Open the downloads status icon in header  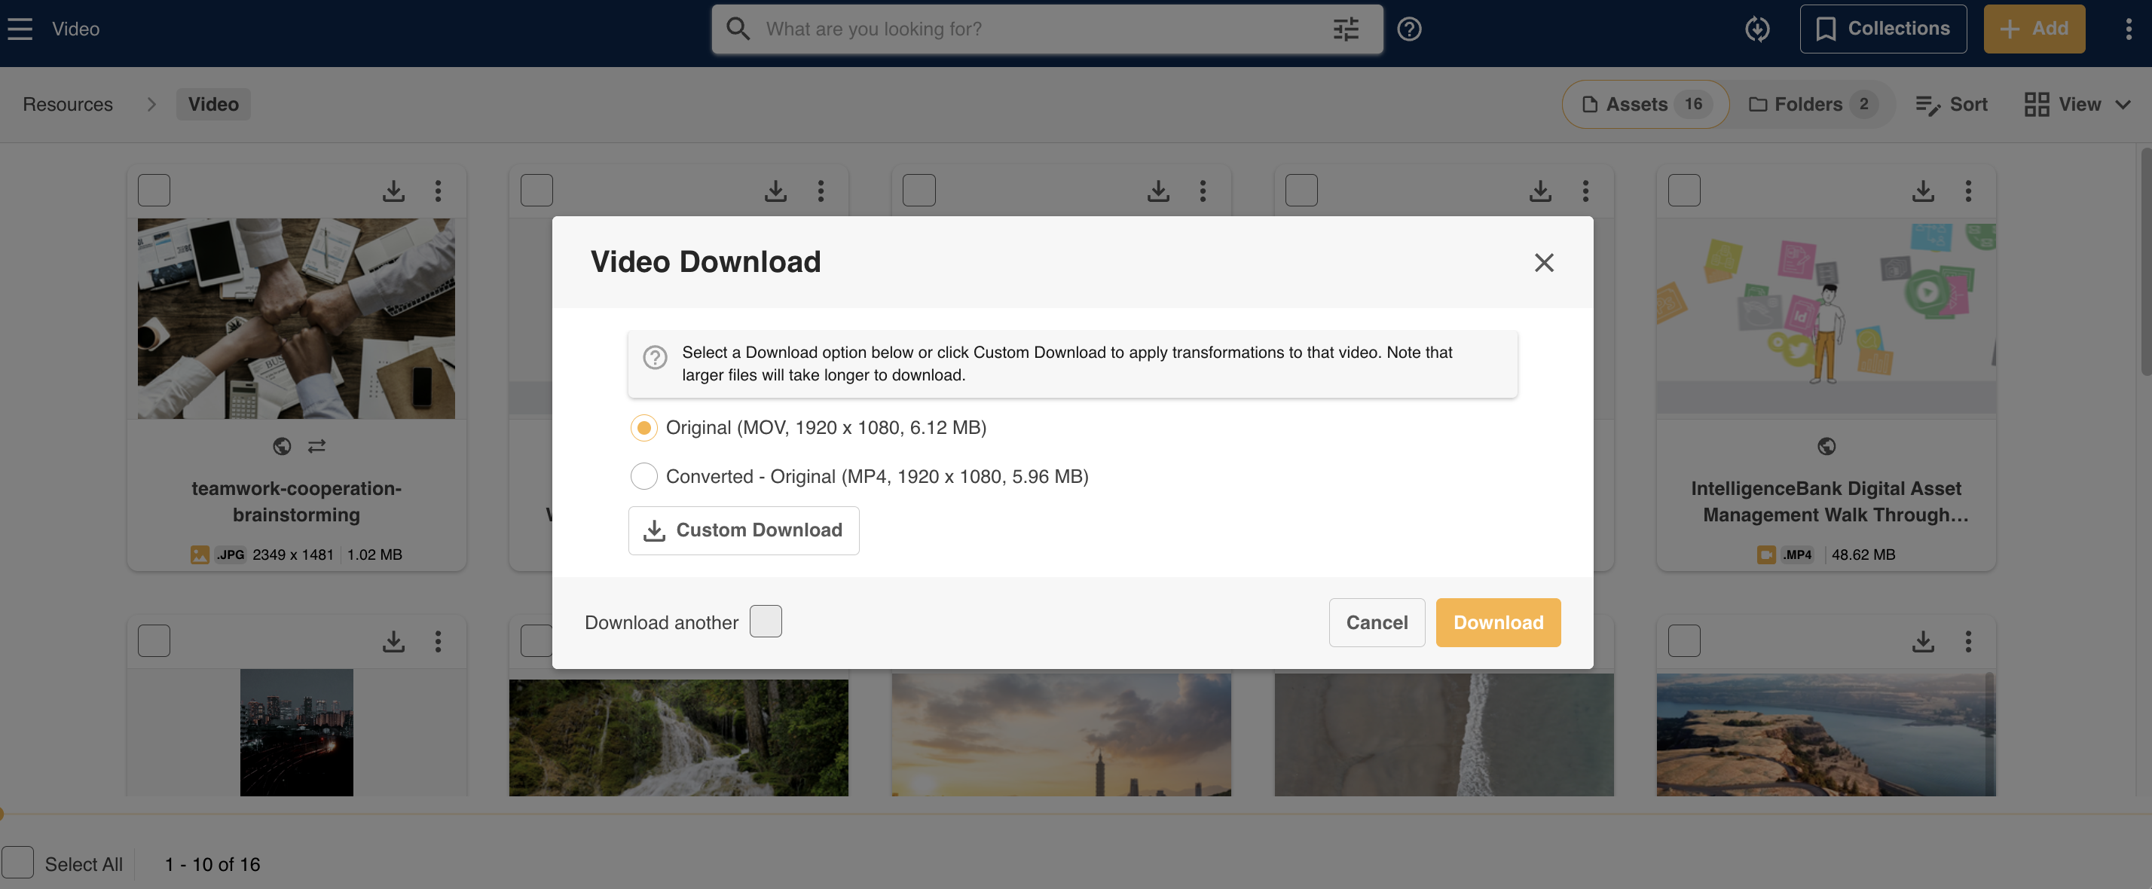tap(1757, 29)
